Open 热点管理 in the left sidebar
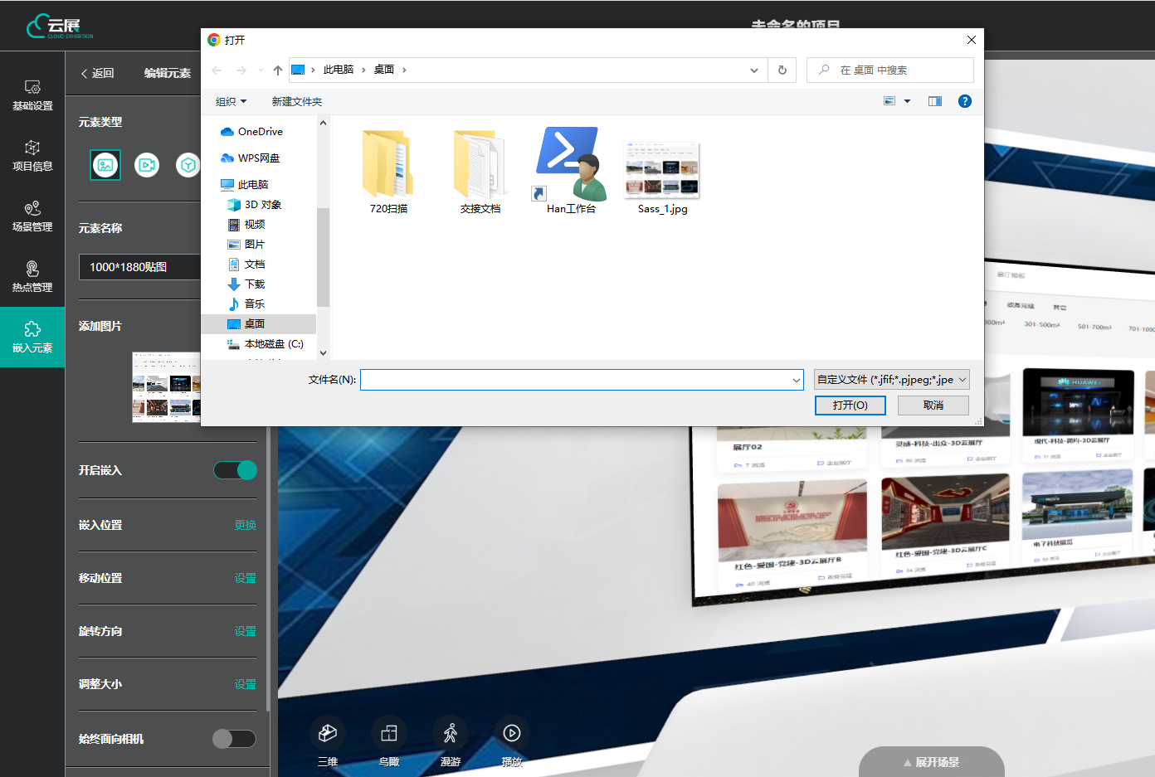Viewport: 1155px width, 777px height. [x=32, y=276]
